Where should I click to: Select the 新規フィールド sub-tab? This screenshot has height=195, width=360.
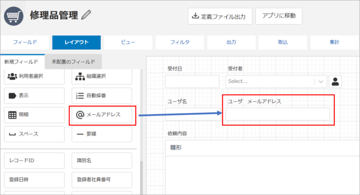[22, 62]
